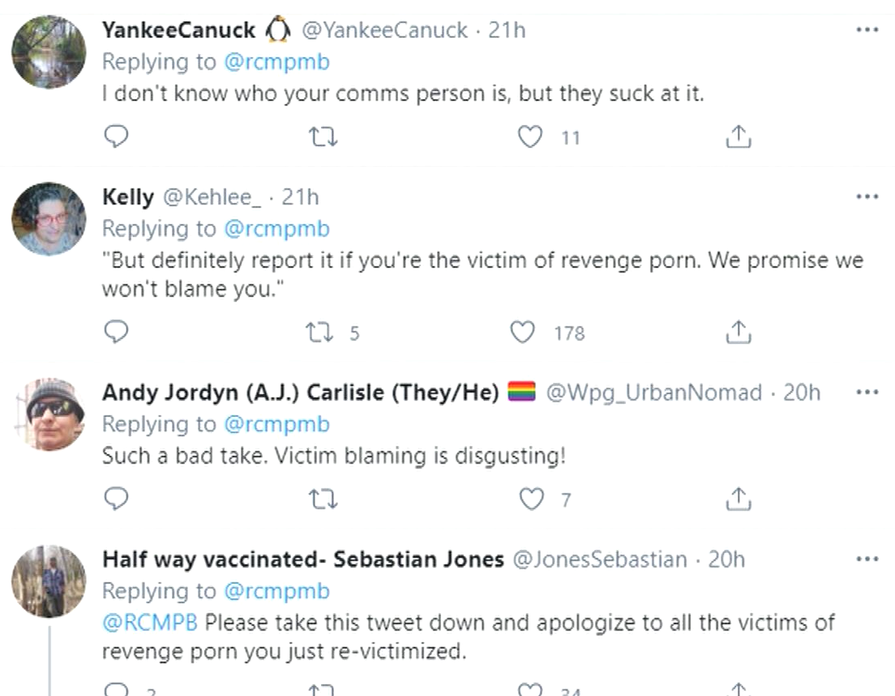
Task: Open Kelly's profile avatar
Action: [49, 219]
